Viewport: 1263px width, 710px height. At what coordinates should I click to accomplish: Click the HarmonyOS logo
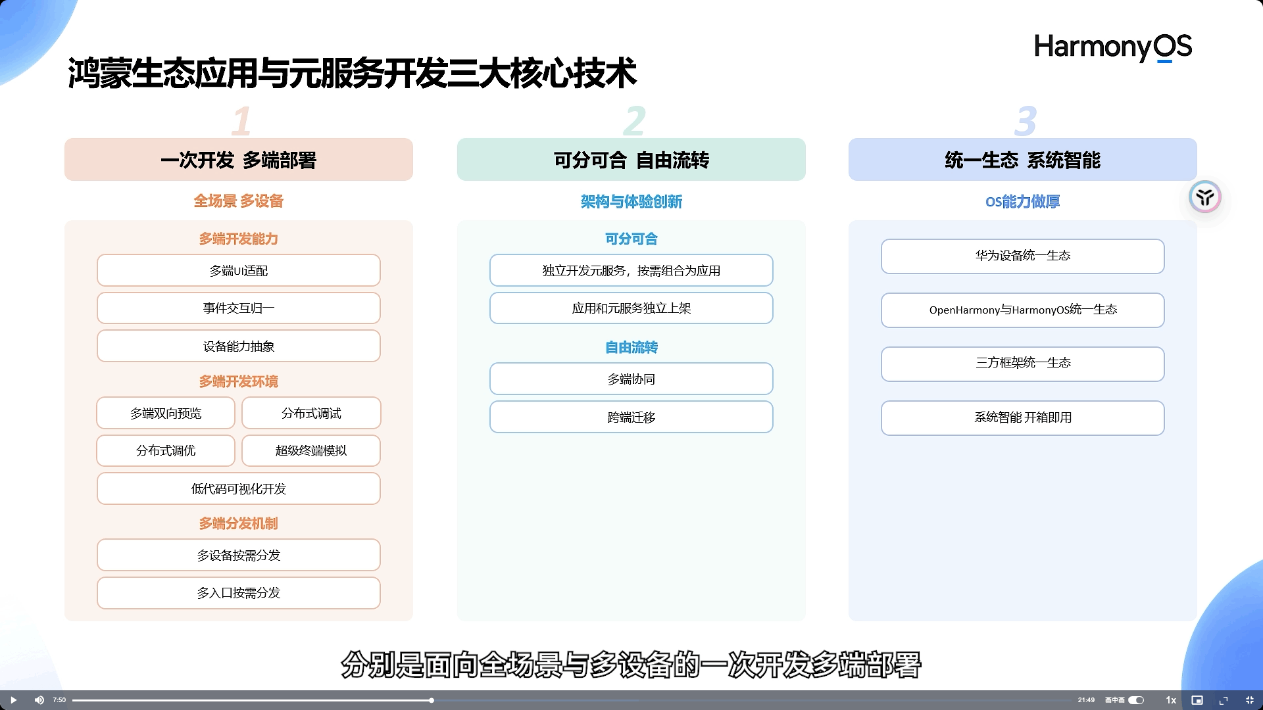tap(1112, 47)
